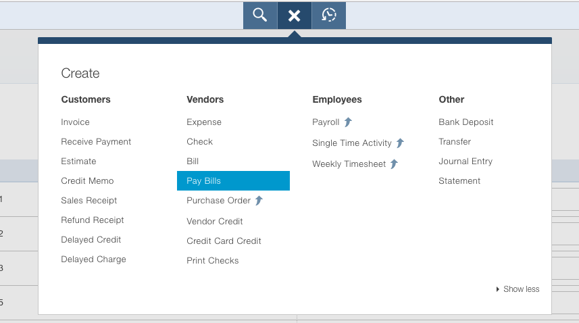
Task: Click the Vendors column heading
Action: click(x=205, y=99)
